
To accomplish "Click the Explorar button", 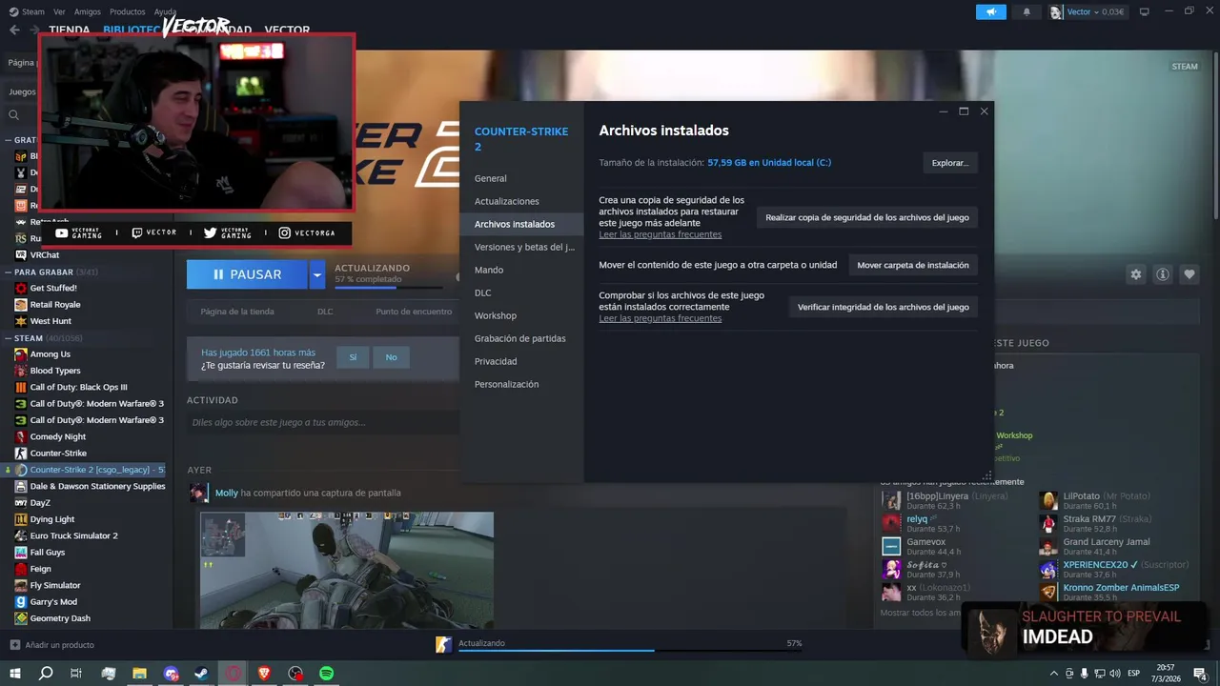I will (x=950, y=163).
